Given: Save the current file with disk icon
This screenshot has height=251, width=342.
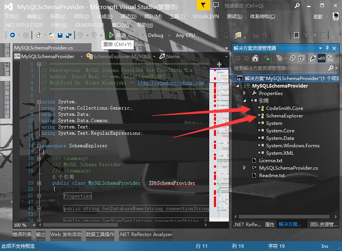Looking at the screenshot, I should (60, 35).
